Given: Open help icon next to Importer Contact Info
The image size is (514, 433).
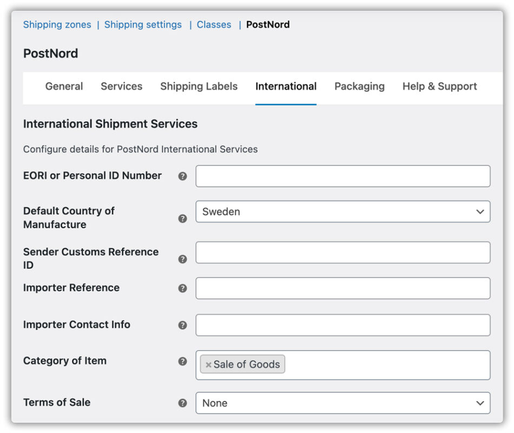Looking at the screenshot, I should coord(182,325).
